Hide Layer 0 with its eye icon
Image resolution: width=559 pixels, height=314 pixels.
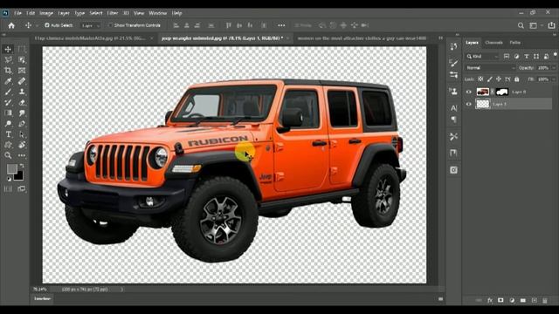point(468,92)
